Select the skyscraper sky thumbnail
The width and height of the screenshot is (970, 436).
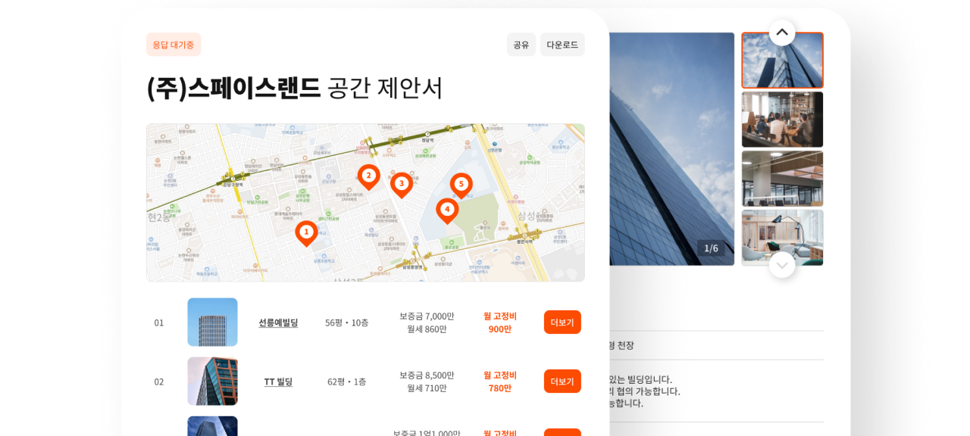[782, 61]
